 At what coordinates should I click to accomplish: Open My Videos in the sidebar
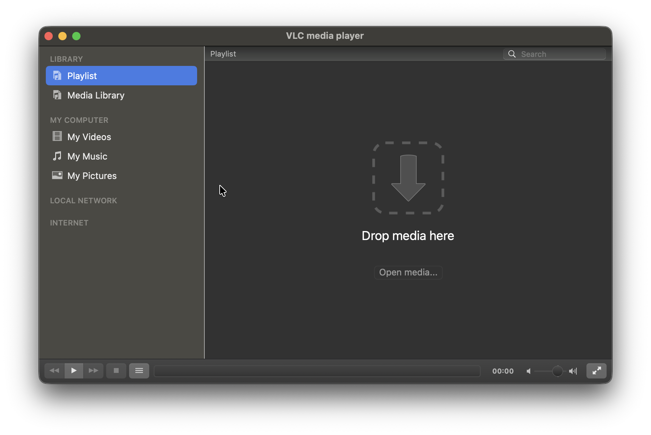click(89, 137)
